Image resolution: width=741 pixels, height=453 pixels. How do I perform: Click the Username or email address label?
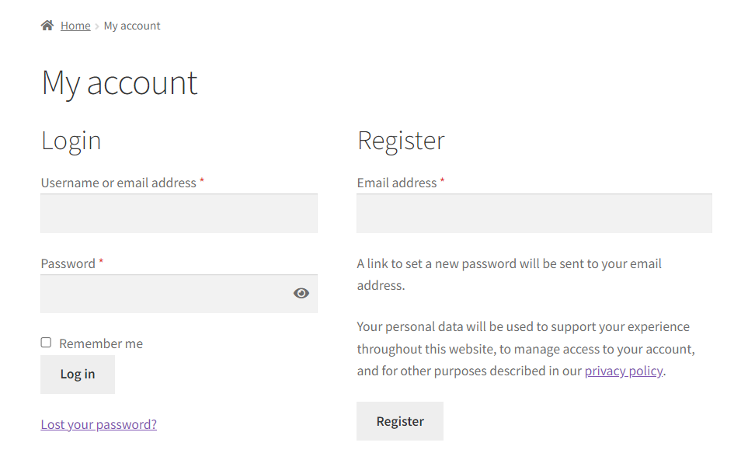118,183
